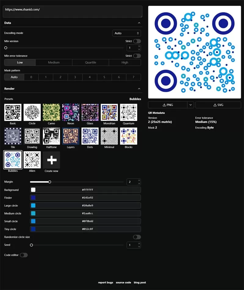The height and width of the screenshot is (290, 244).
Task: Open the source code link
Action: pyautogui.click(x=123, y=282)
